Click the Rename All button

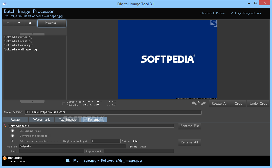click(x=190, y=142)
